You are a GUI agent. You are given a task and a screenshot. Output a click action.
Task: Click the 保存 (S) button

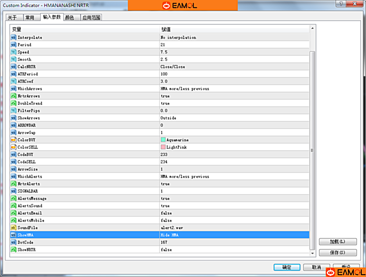pyautogui.click(x=338, y=252)
